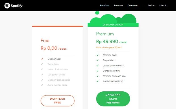Click the Dapatkan Akun Premium button
Image resolution: width=176 pixels, height=109 pixels.
coord(113,99)
